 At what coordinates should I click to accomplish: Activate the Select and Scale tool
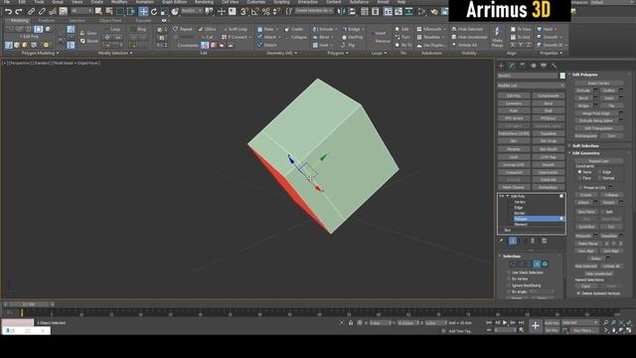(x=164, y=12)
